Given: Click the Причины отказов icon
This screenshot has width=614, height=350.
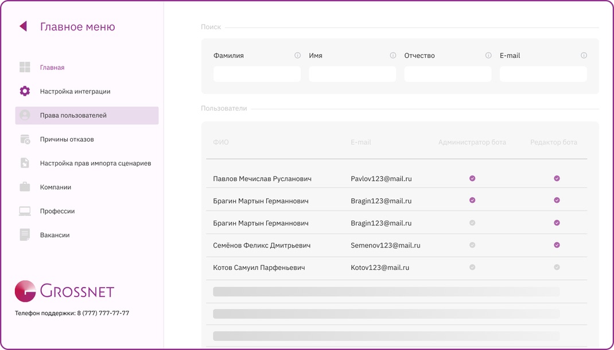Looking at the screenshot, I should point(25,139).
